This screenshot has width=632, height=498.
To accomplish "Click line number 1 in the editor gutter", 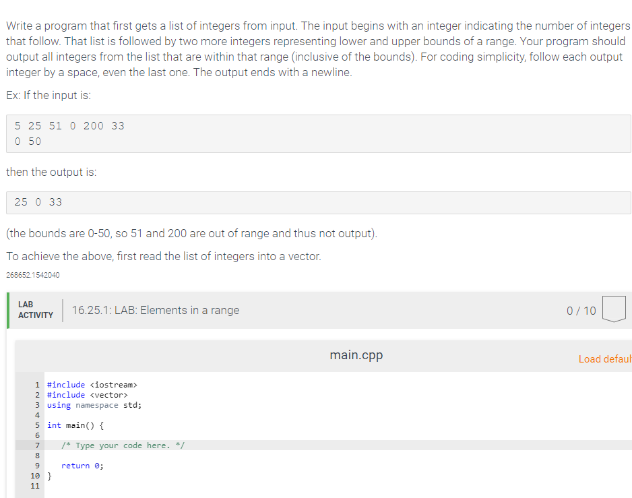I will [37, 384].
